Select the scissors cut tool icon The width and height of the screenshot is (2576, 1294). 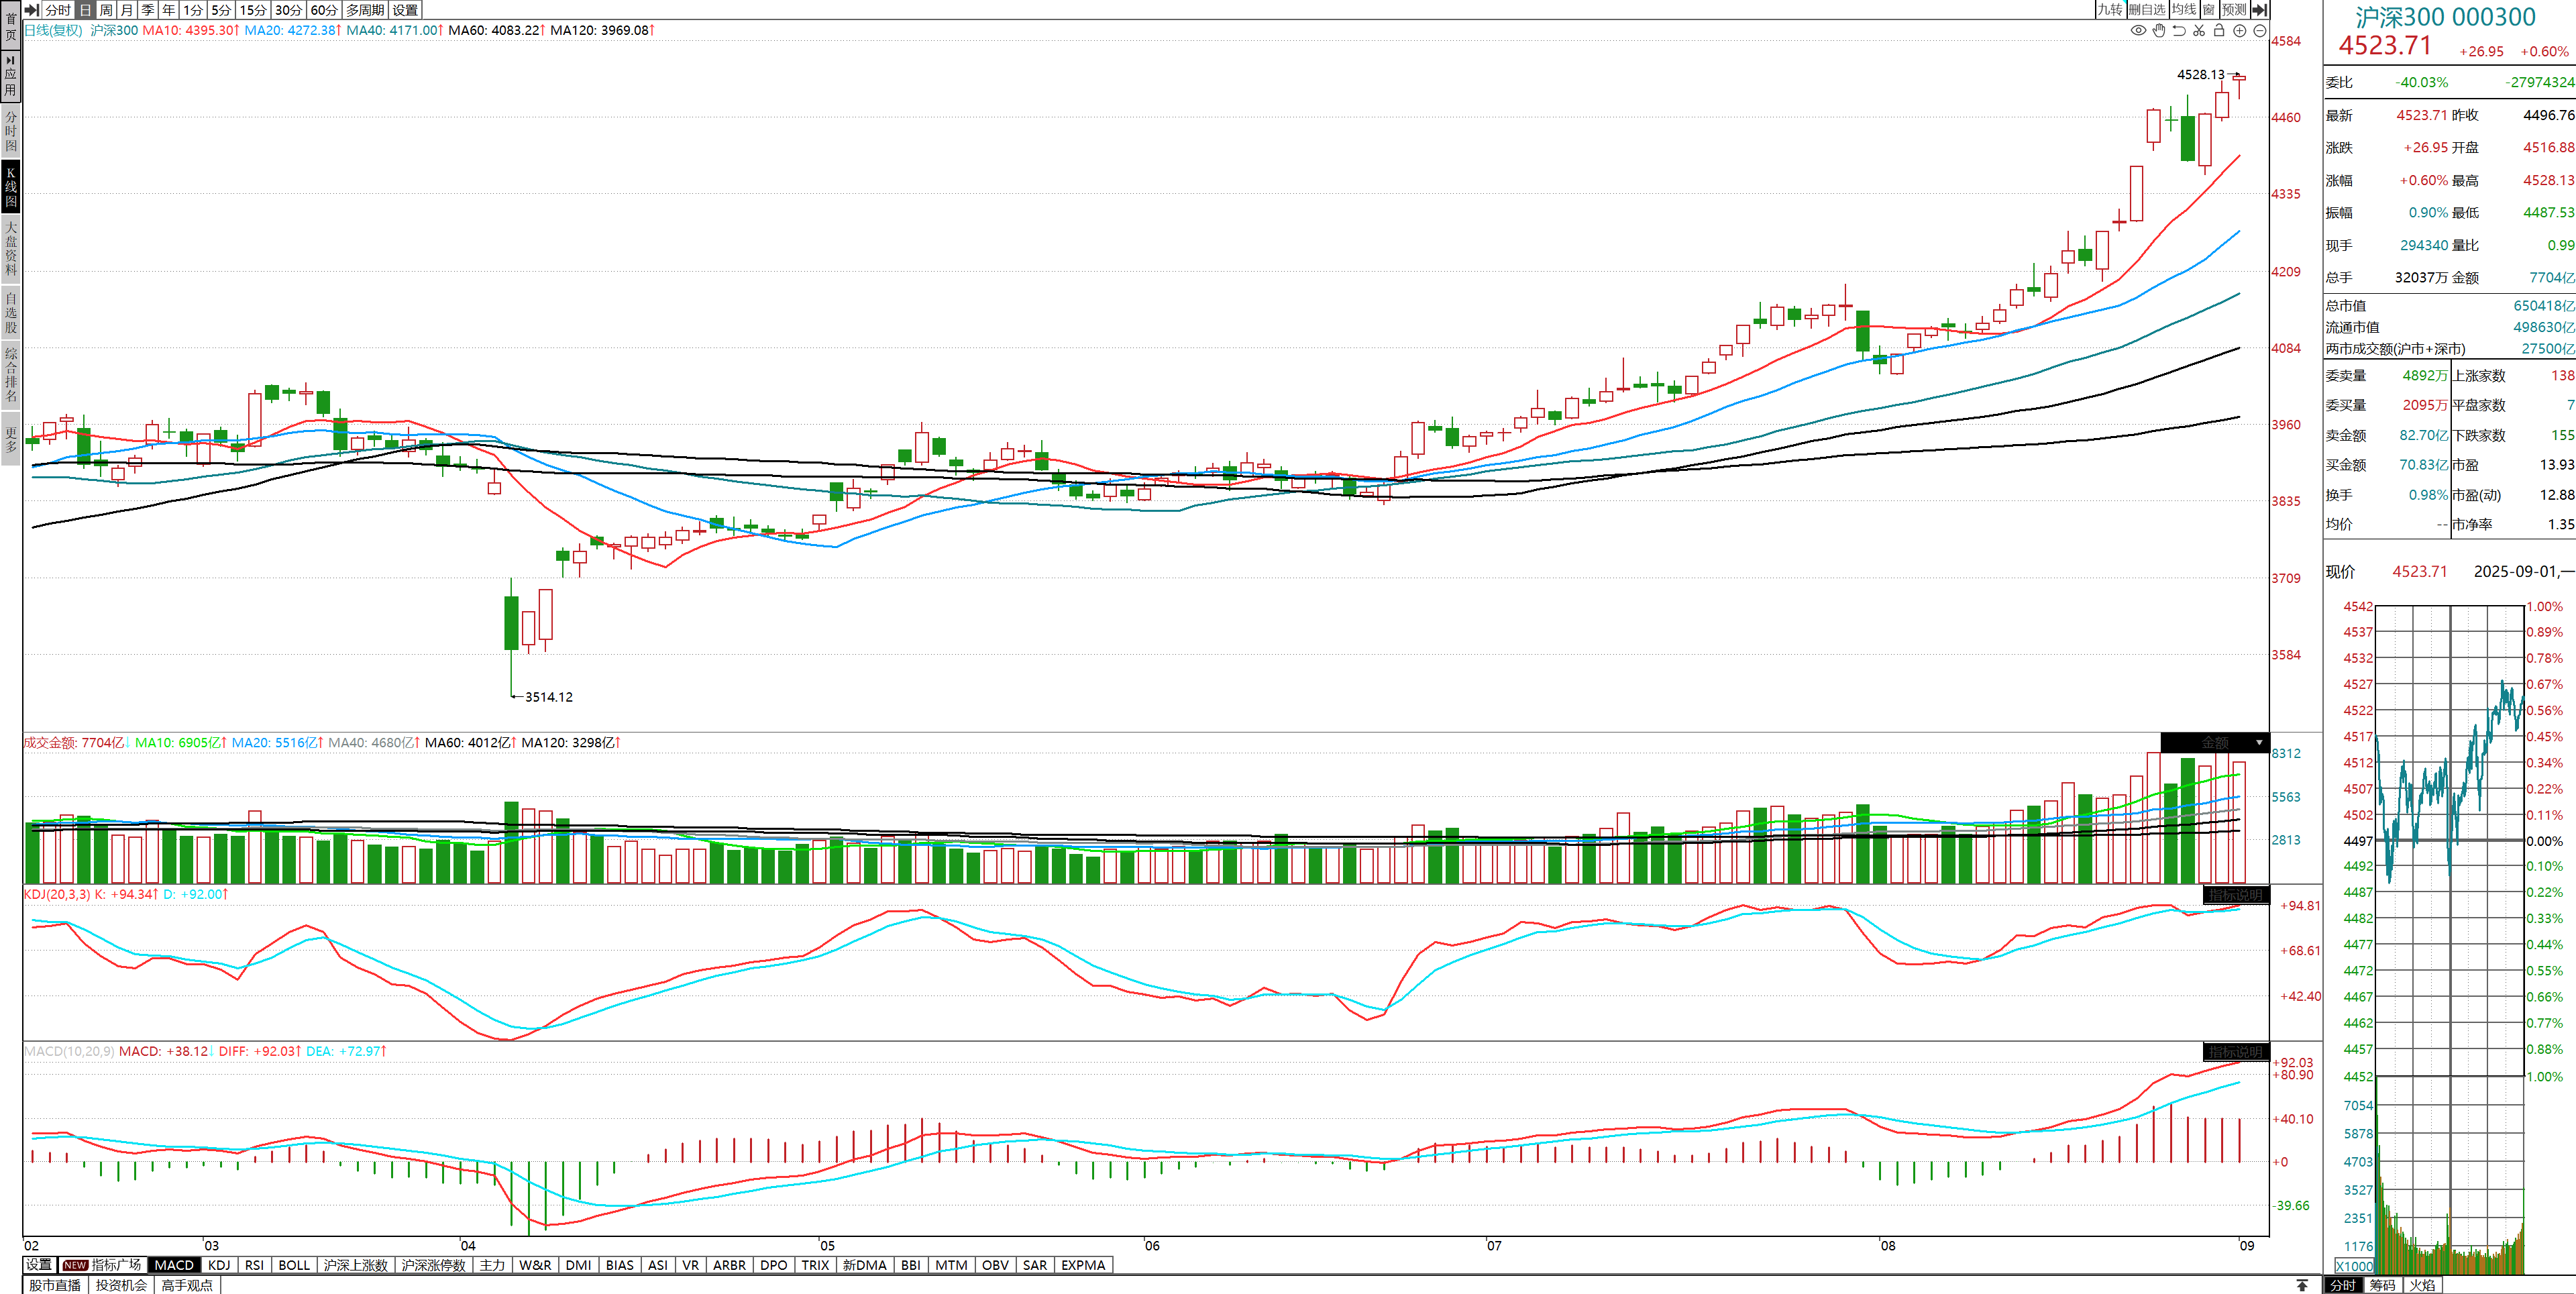coord(2199,30)
